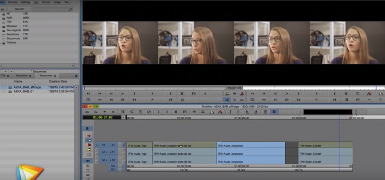Click the red Lift/Overwrite segment tool

pos(89,145)
